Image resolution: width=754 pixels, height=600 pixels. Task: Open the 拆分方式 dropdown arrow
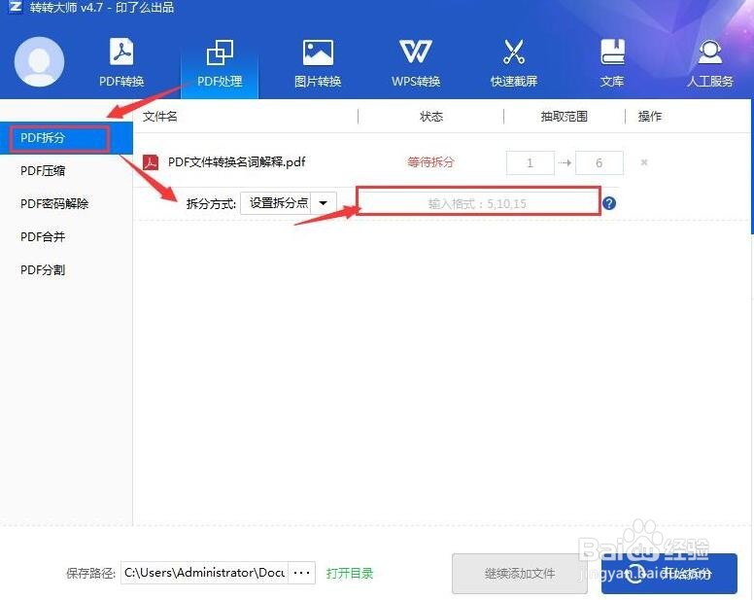point(324,203)
